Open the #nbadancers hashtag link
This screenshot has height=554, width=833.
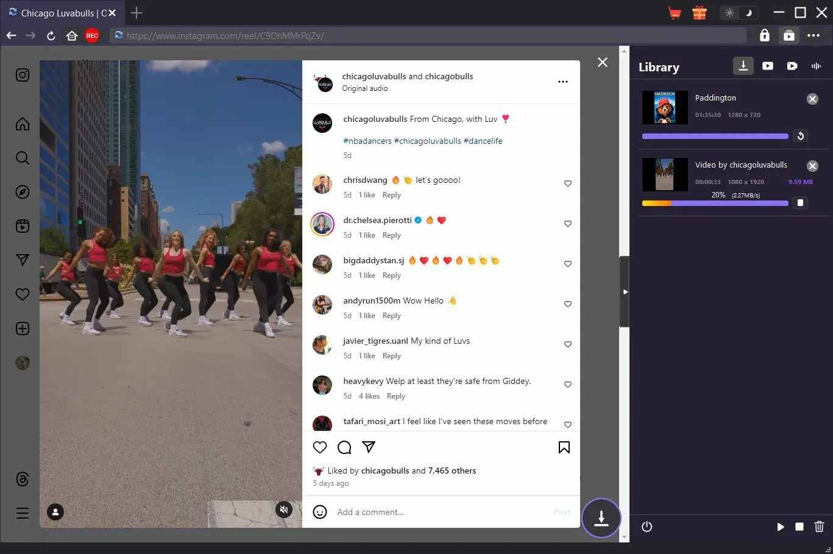[367, 141]
